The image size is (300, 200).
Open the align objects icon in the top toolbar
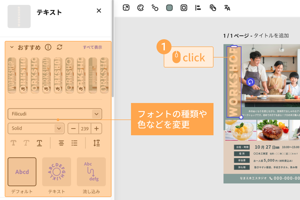[198, 8]
